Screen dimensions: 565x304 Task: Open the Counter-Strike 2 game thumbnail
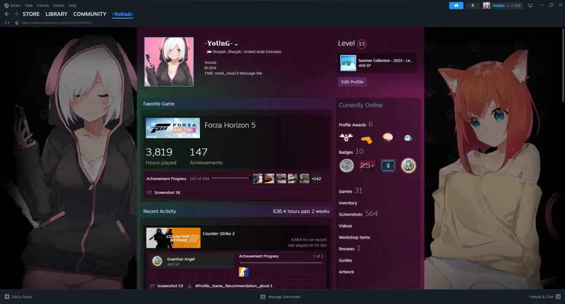173,238
